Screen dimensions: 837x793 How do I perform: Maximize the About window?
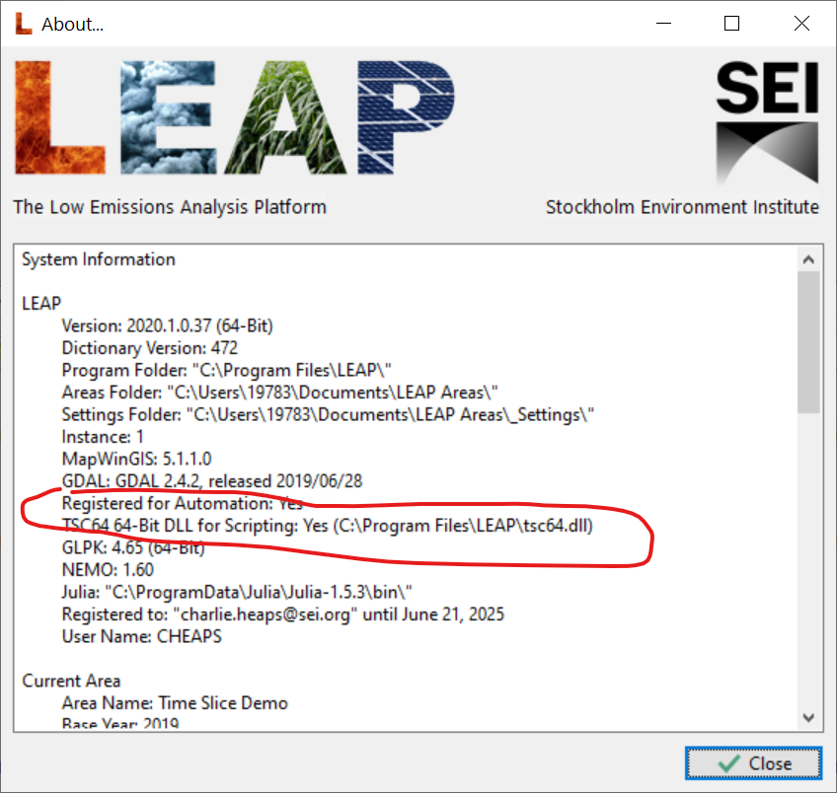point(731,24)
